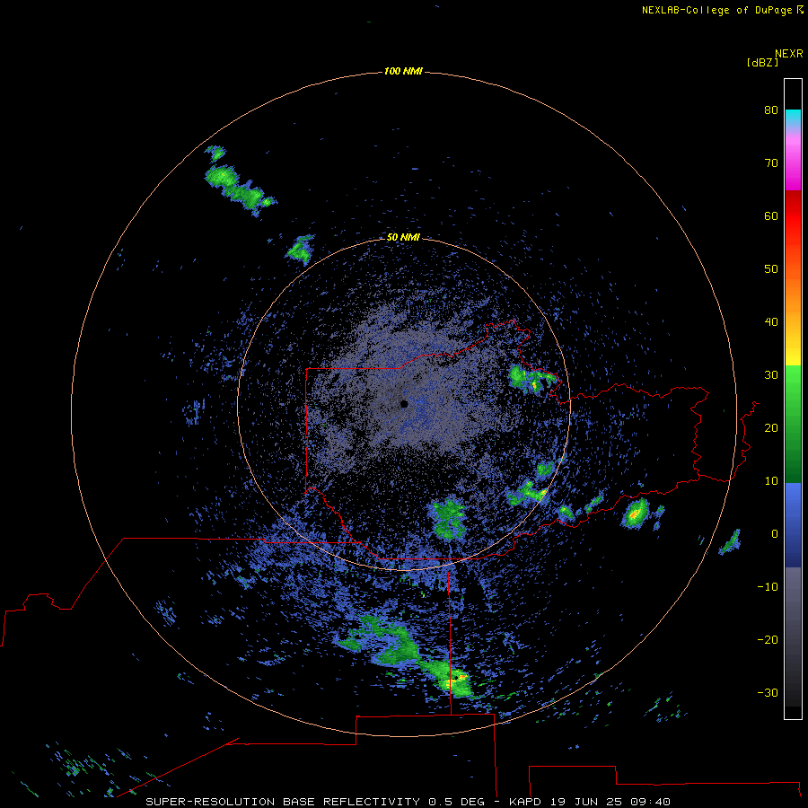
Task: Click the Super-Resolution Base Reflectivity caption
Action: (x=408, y=802)
